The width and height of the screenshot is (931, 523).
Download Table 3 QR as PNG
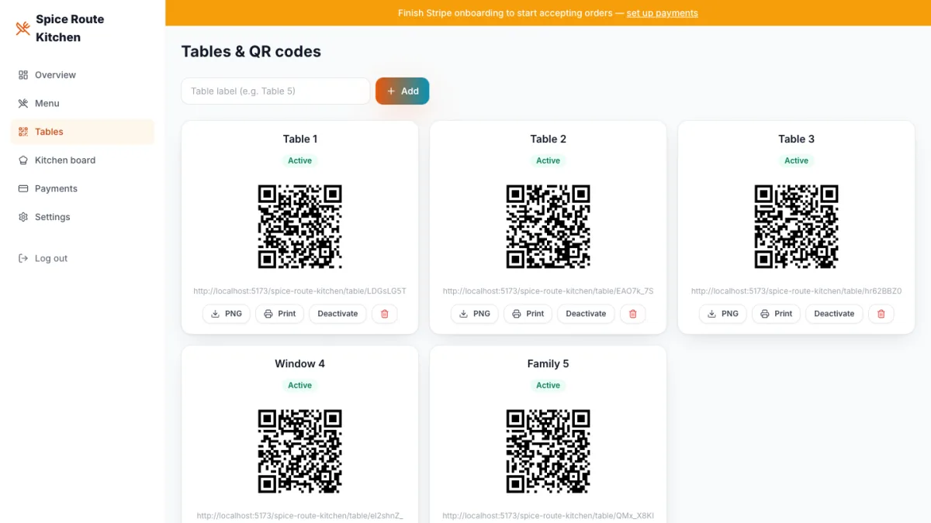click(x=723, y=314)
